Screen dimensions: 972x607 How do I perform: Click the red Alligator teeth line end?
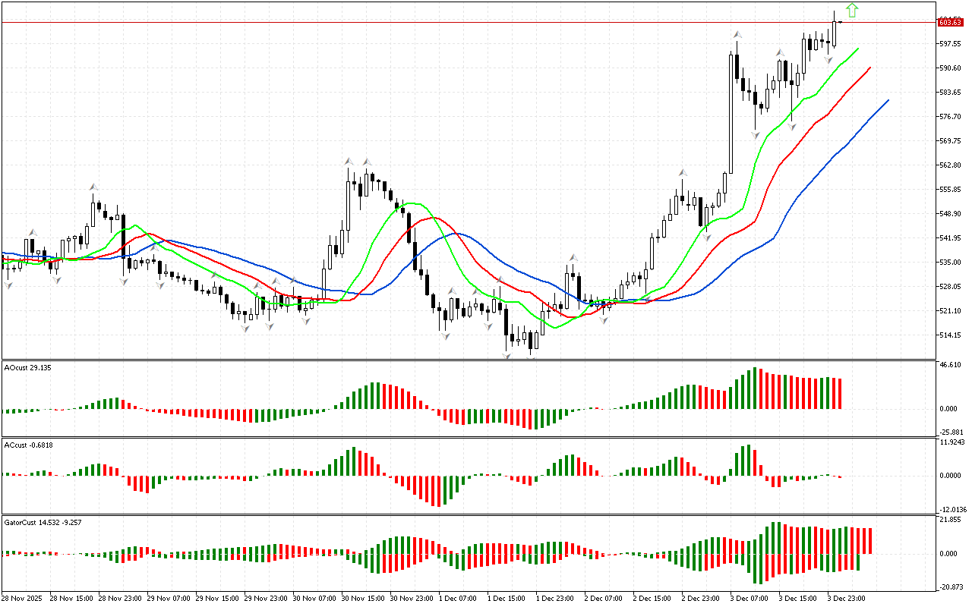point(869,68)
